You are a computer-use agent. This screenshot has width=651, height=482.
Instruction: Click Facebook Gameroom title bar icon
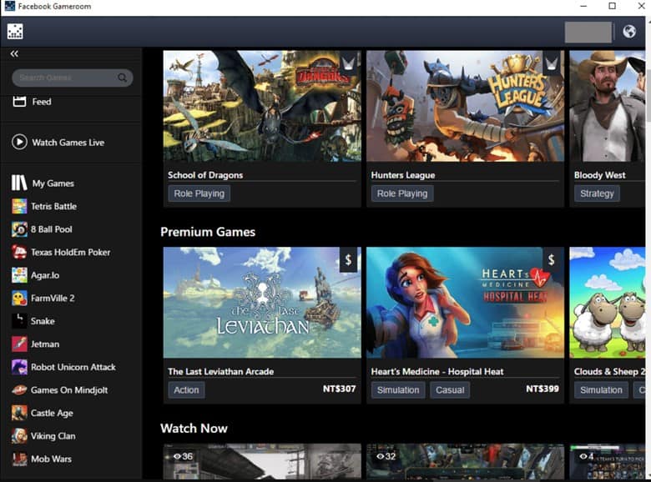point(9,6)
